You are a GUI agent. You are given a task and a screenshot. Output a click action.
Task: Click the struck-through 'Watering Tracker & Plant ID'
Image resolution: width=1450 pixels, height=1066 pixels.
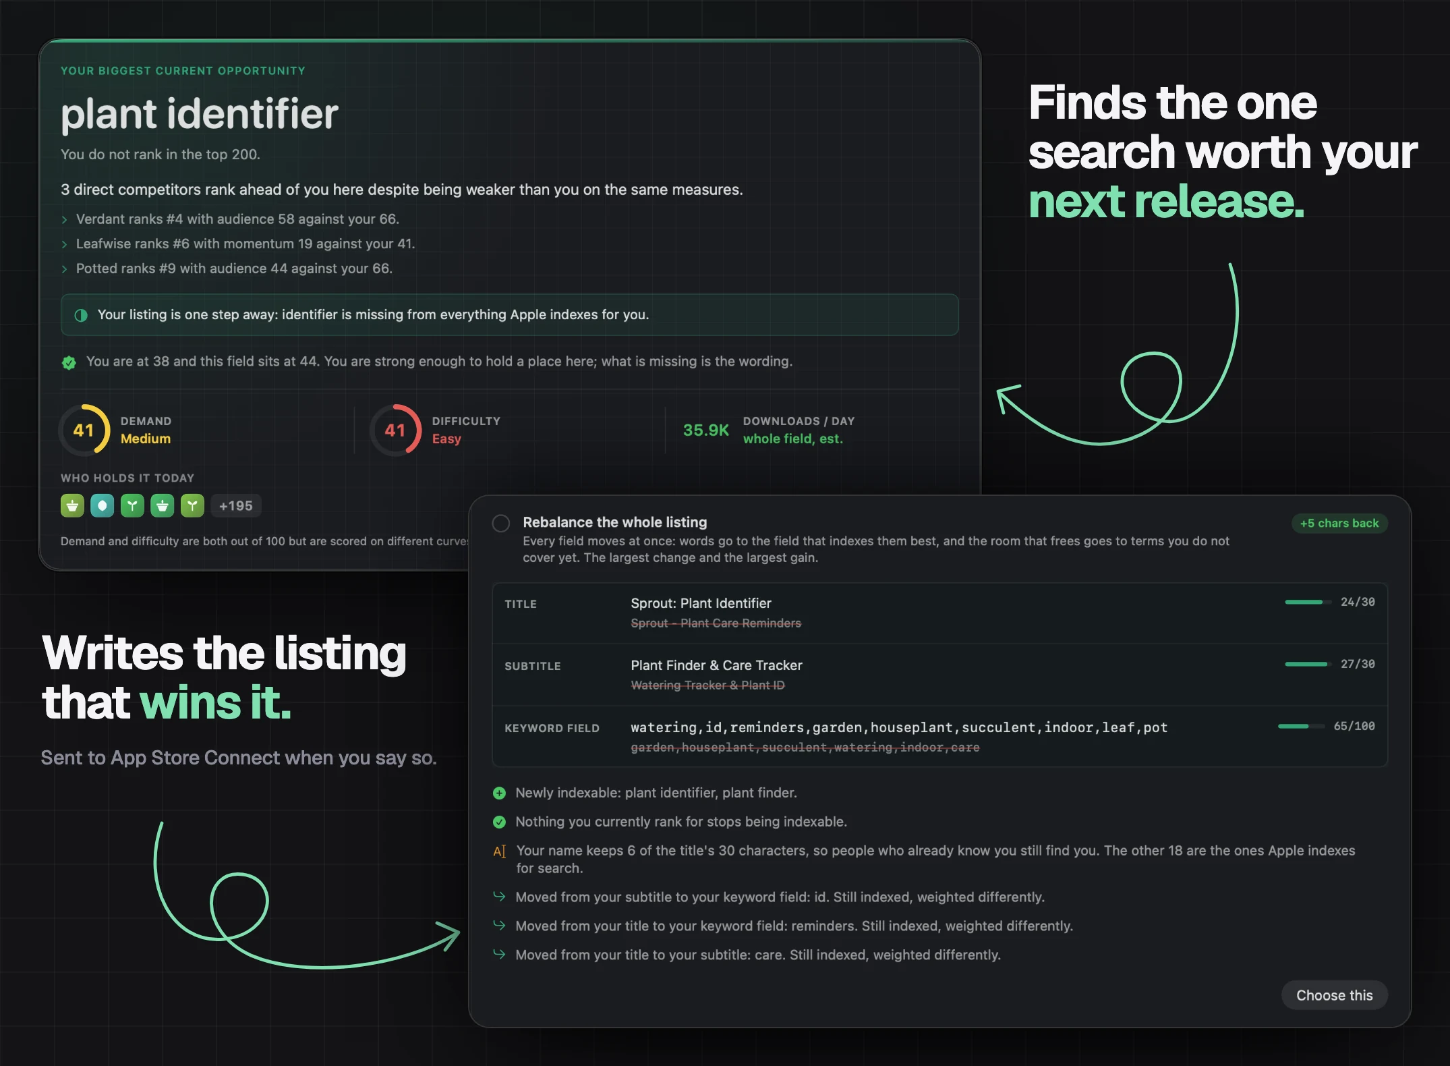click(707, 685)
